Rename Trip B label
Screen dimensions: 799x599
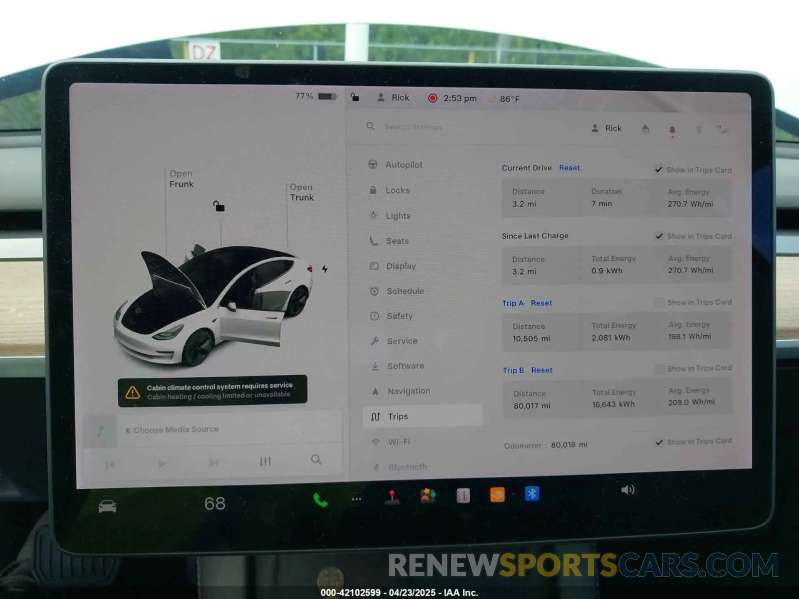coord(513,370)
